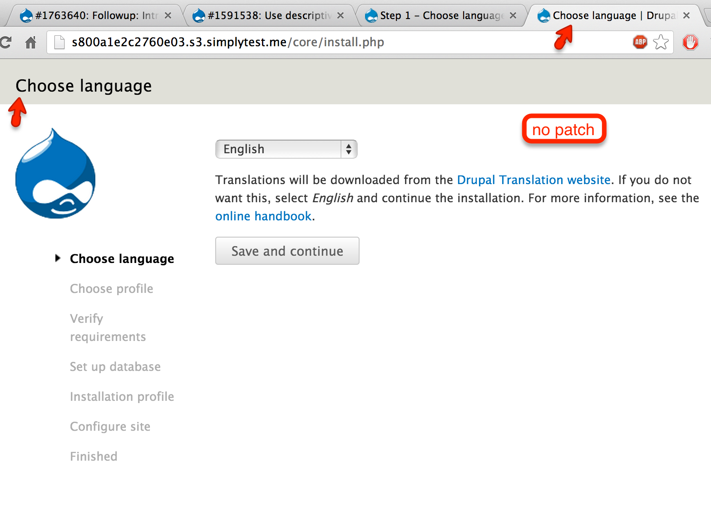Go to the browser home page icon

click(x=30, y=43)
